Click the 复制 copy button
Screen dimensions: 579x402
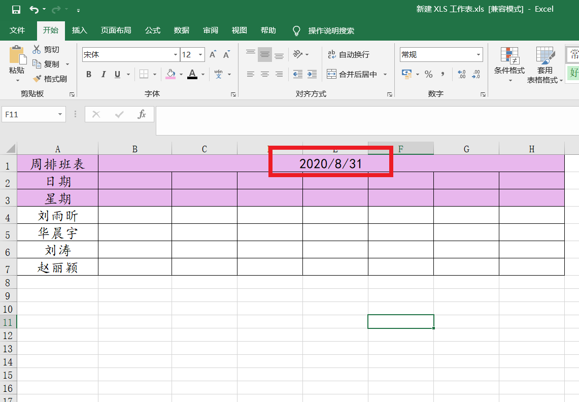(x=46, y=64)
